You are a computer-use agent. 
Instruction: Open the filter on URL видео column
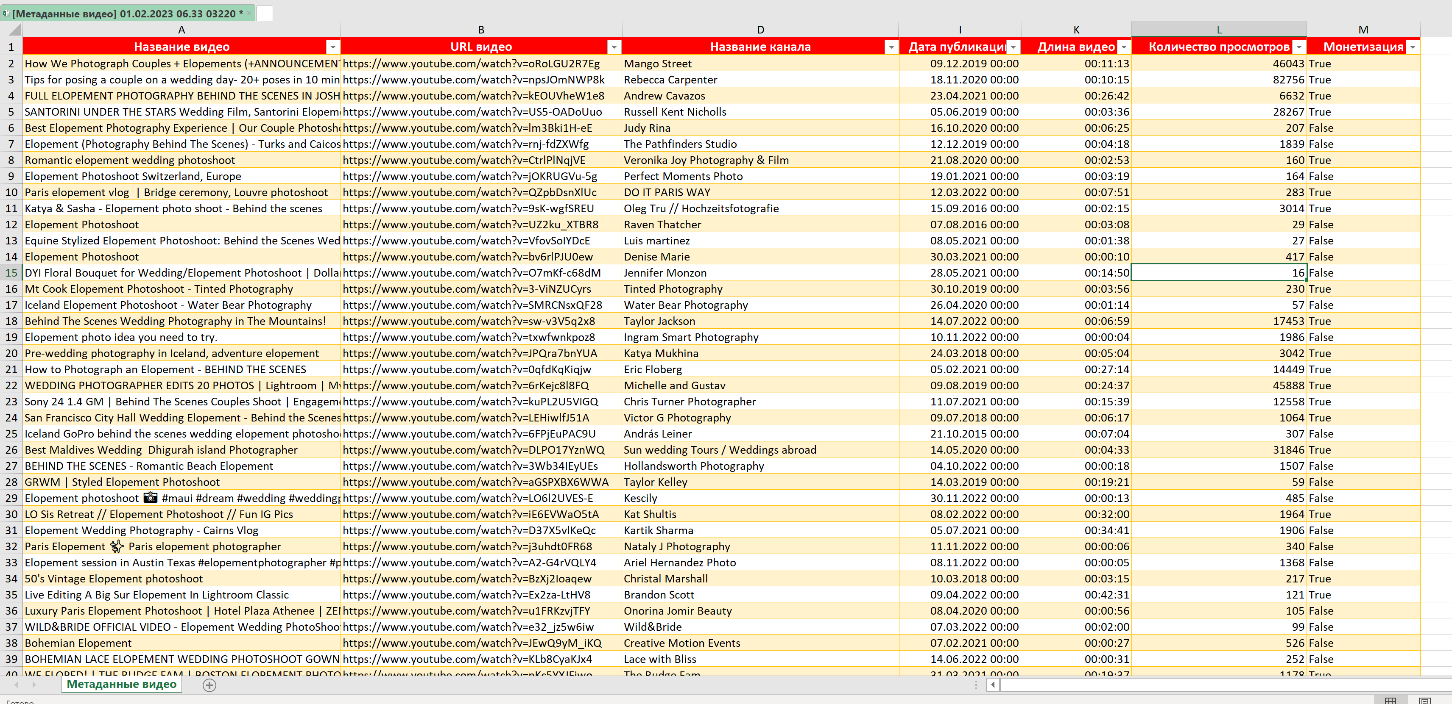(x=614, y=47)
